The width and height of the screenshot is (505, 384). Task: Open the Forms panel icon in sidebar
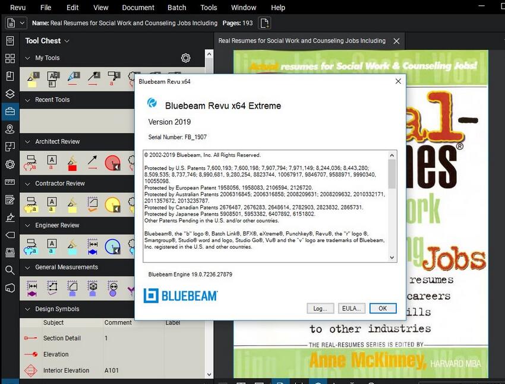click(10, 200)
